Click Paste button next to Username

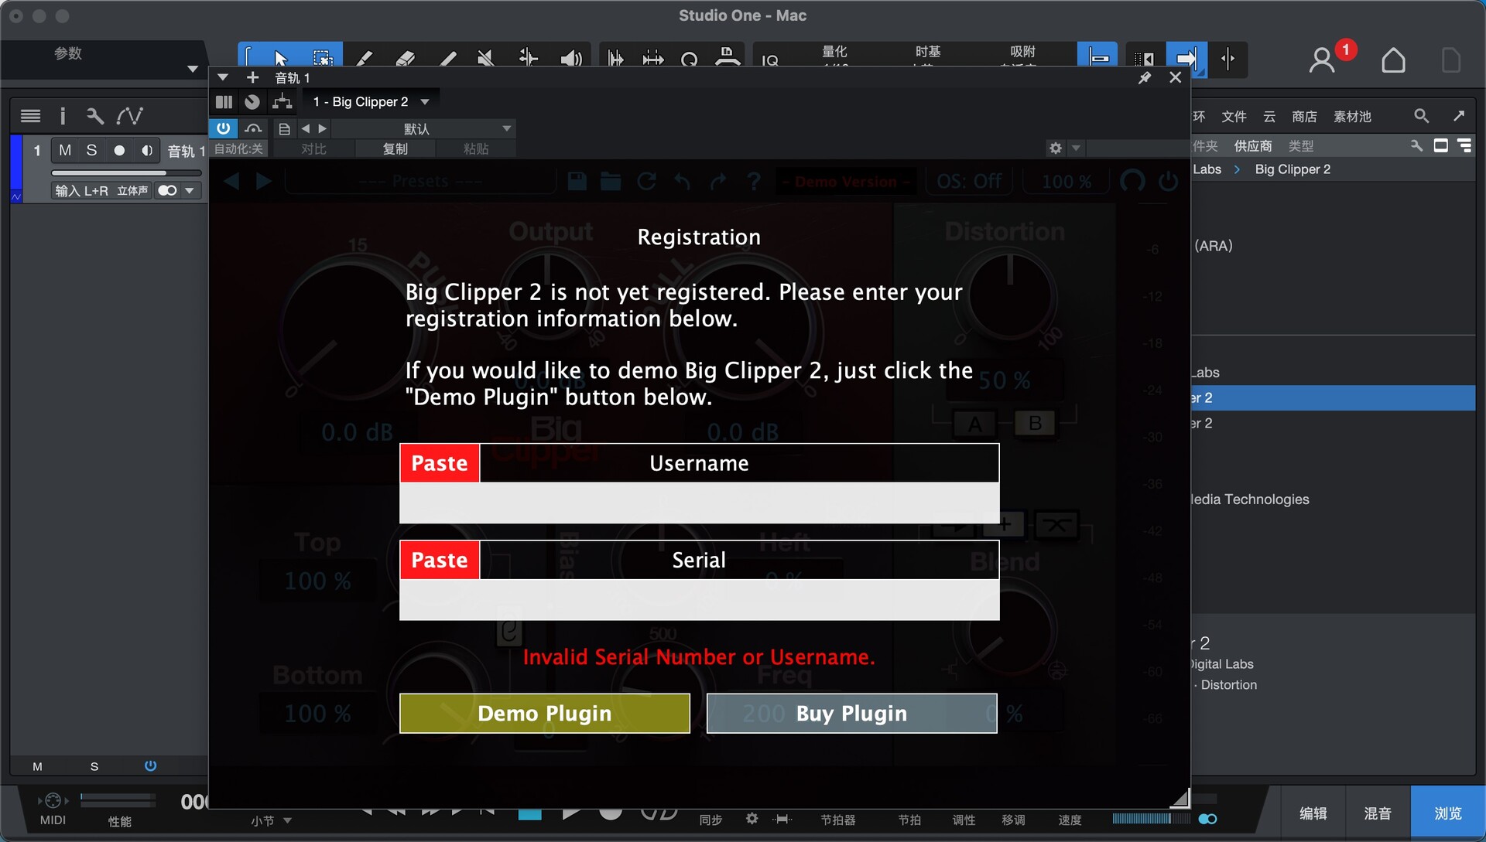[x=440, y=463]
